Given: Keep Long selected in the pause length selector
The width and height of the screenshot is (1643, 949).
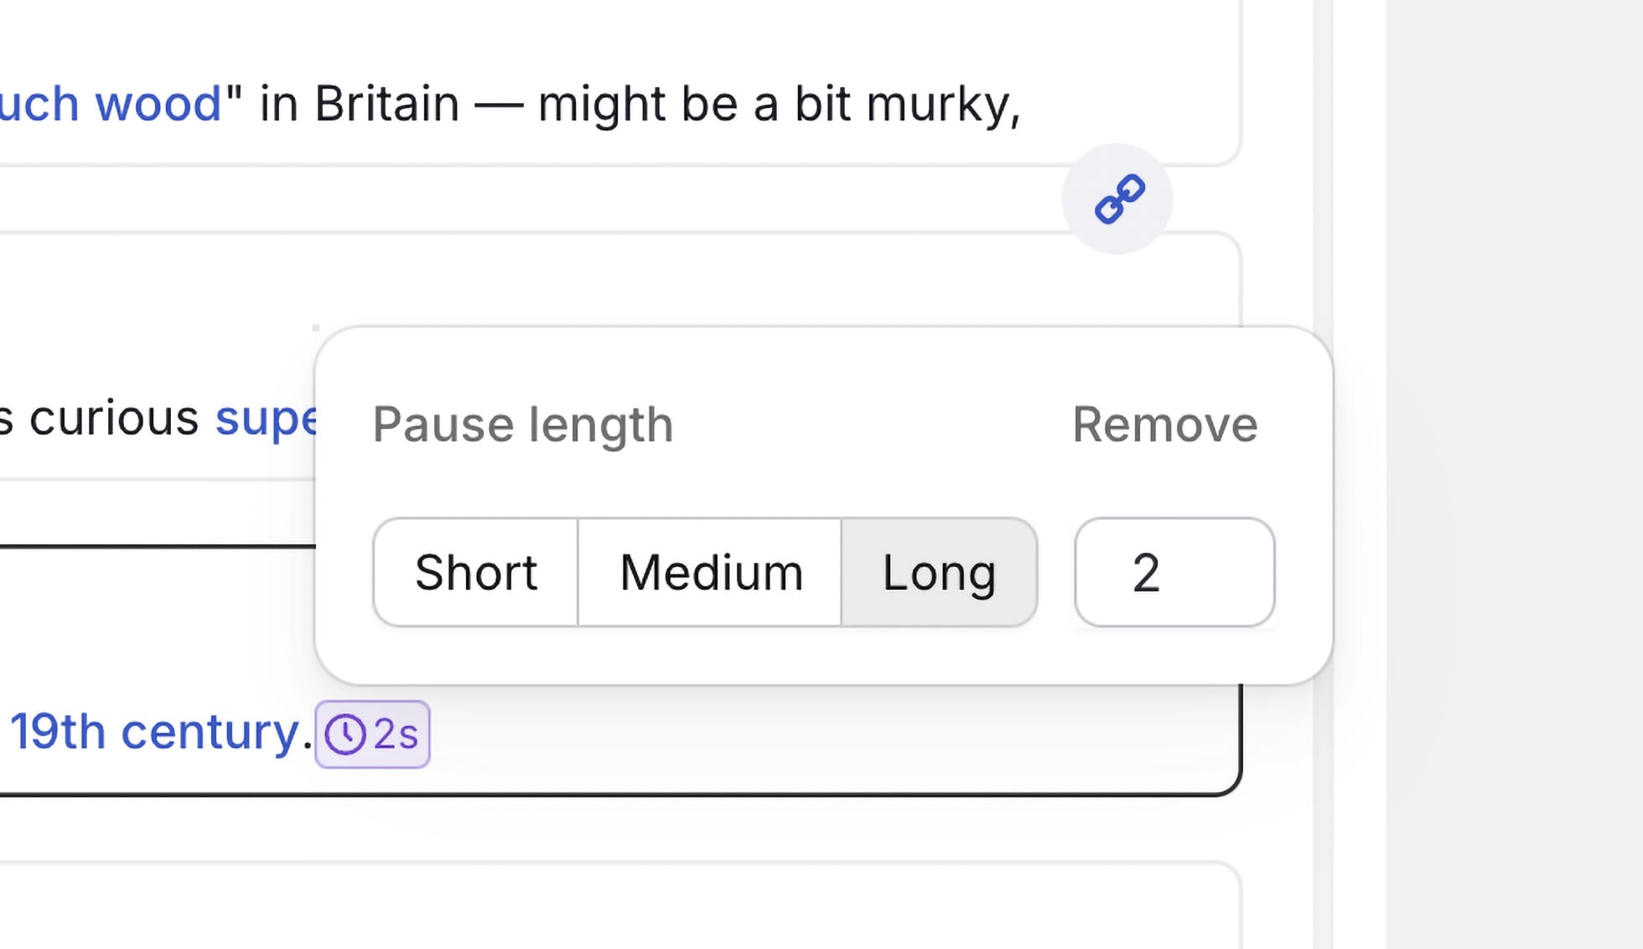Looking at the screenshot, I should click(937, 573).
